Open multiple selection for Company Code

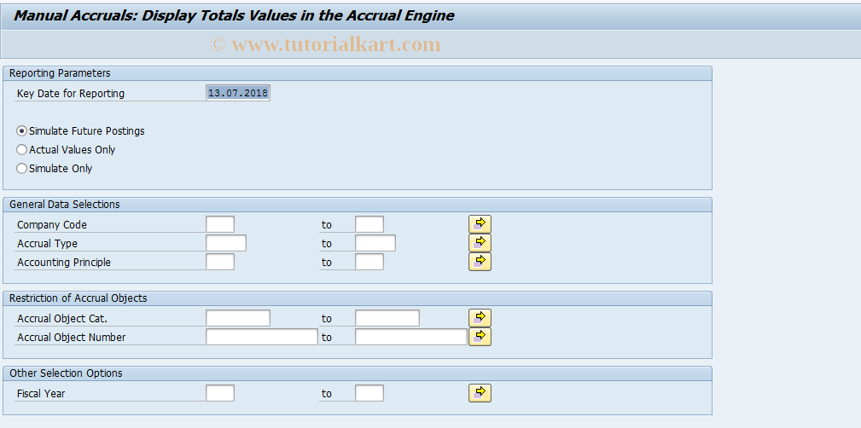click(x=480, y=224)
